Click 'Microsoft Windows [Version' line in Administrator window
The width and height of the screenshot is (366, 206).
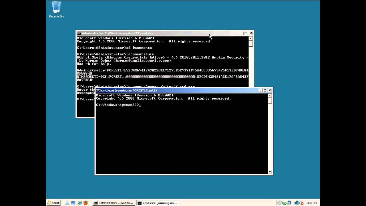pyautogui.click(x=116, y=38)
